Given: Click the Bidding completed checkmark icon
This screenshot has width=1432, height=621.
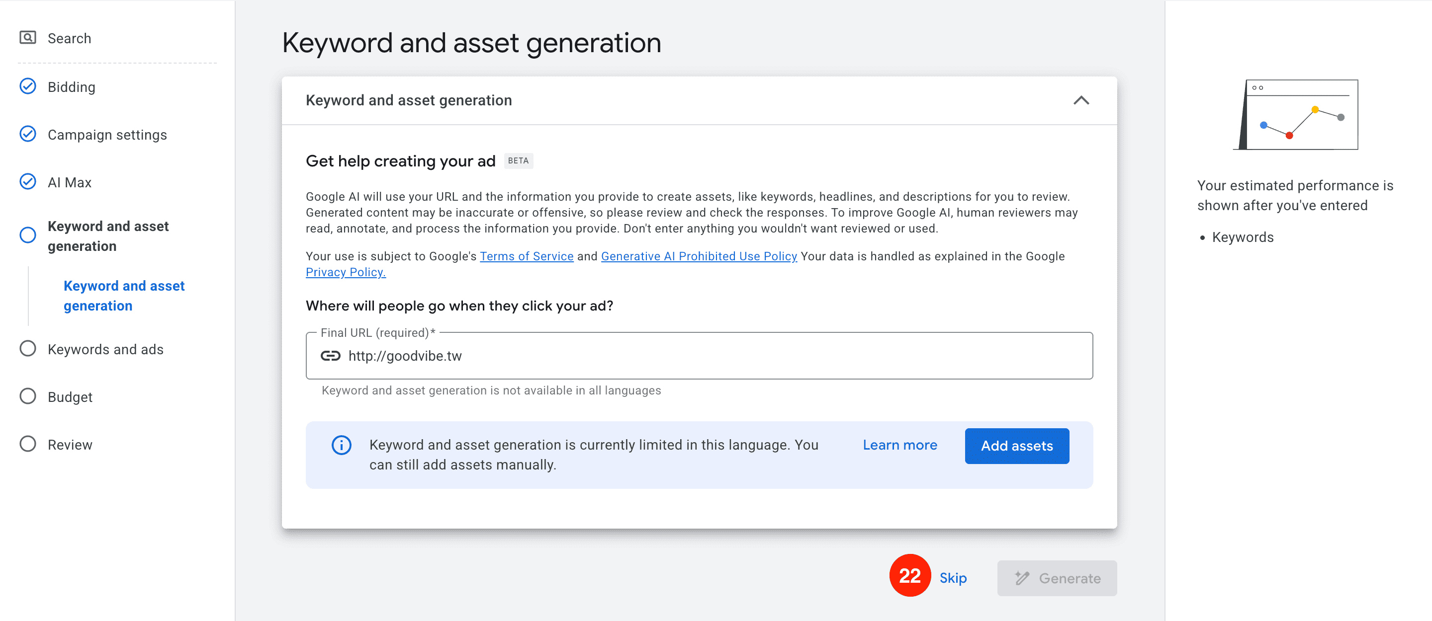Looking at the screenshot, I should tap(28, 86).
